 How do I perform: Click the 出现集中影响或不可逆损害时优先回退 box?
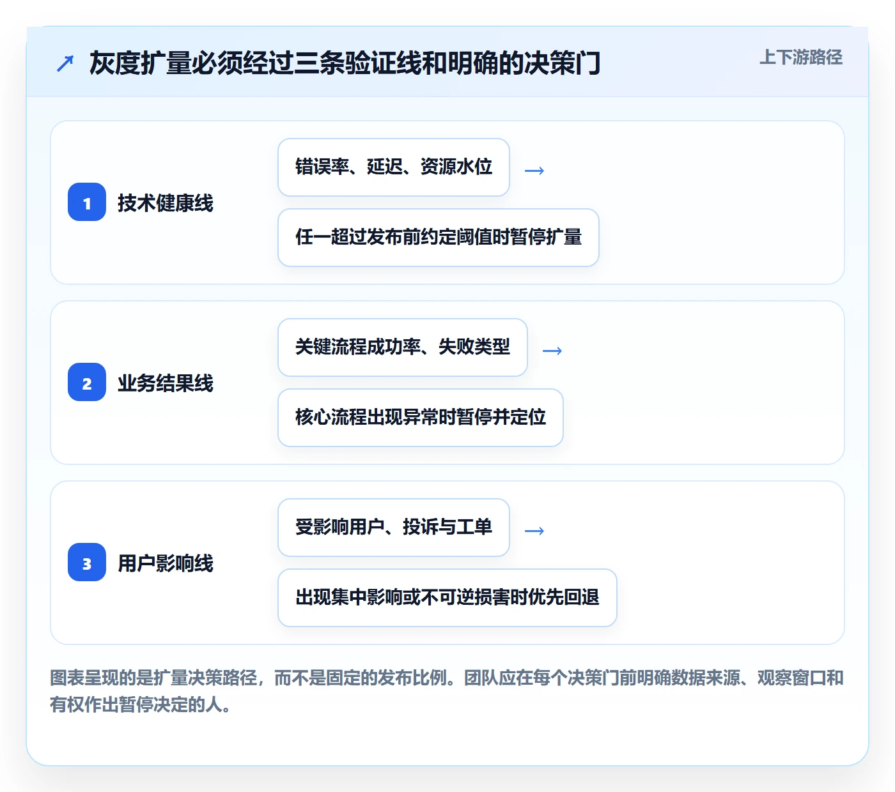point(447,598)
